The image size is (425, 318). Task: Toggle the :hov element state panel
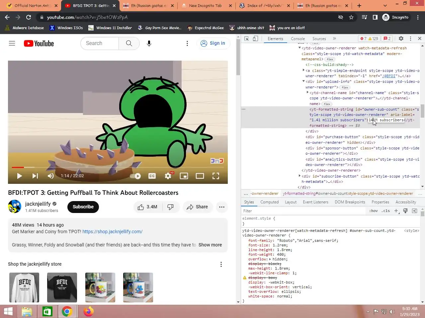[x=374, y=211]
